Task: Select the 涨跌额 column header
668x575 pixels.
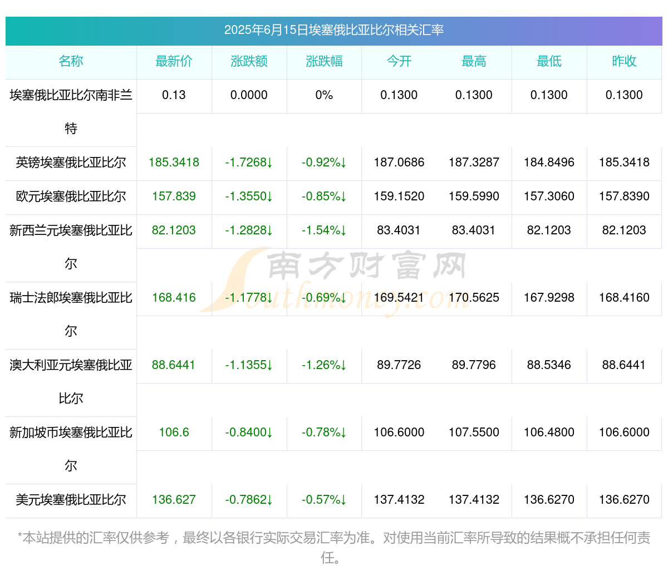Action: pyautogui.click(x=249, y=61)
